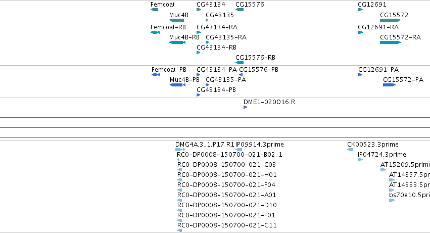The width and height of the screenshot is (430, 233).
Task: Select the Muc4B-PB protein glyph
Action: [178, 85]
